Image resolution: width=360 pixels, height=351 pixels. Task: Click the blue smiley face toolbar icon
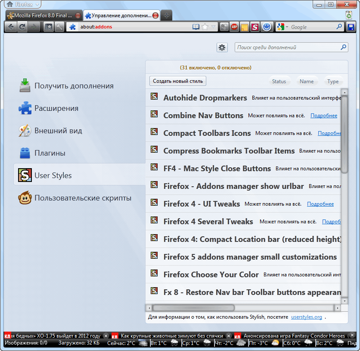point(267,27)
